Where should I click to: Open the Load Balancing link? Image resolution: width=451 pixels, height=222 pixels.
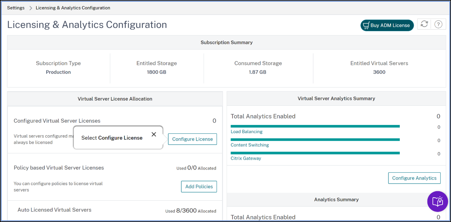(246, 131)
